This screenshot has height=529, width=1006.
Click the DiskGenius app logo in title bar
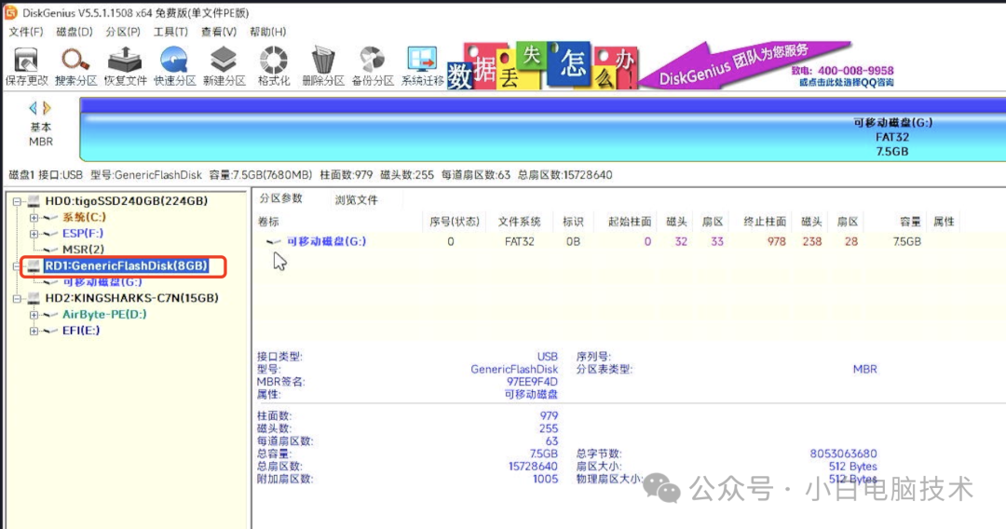click(10, 13)
